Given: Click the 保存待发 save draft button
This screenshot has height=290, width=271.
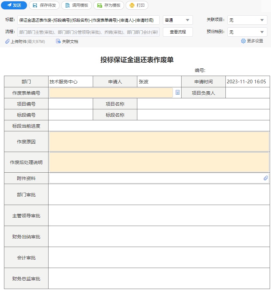Looking at the screenshot, I should click(44, 5).
